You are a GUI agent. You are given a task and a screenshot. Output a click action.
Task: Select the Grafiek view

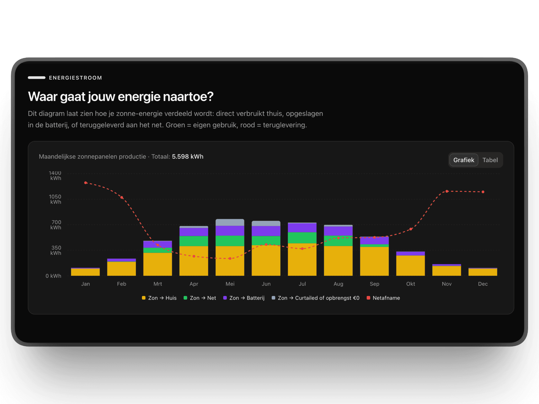(x=463, y=160)
